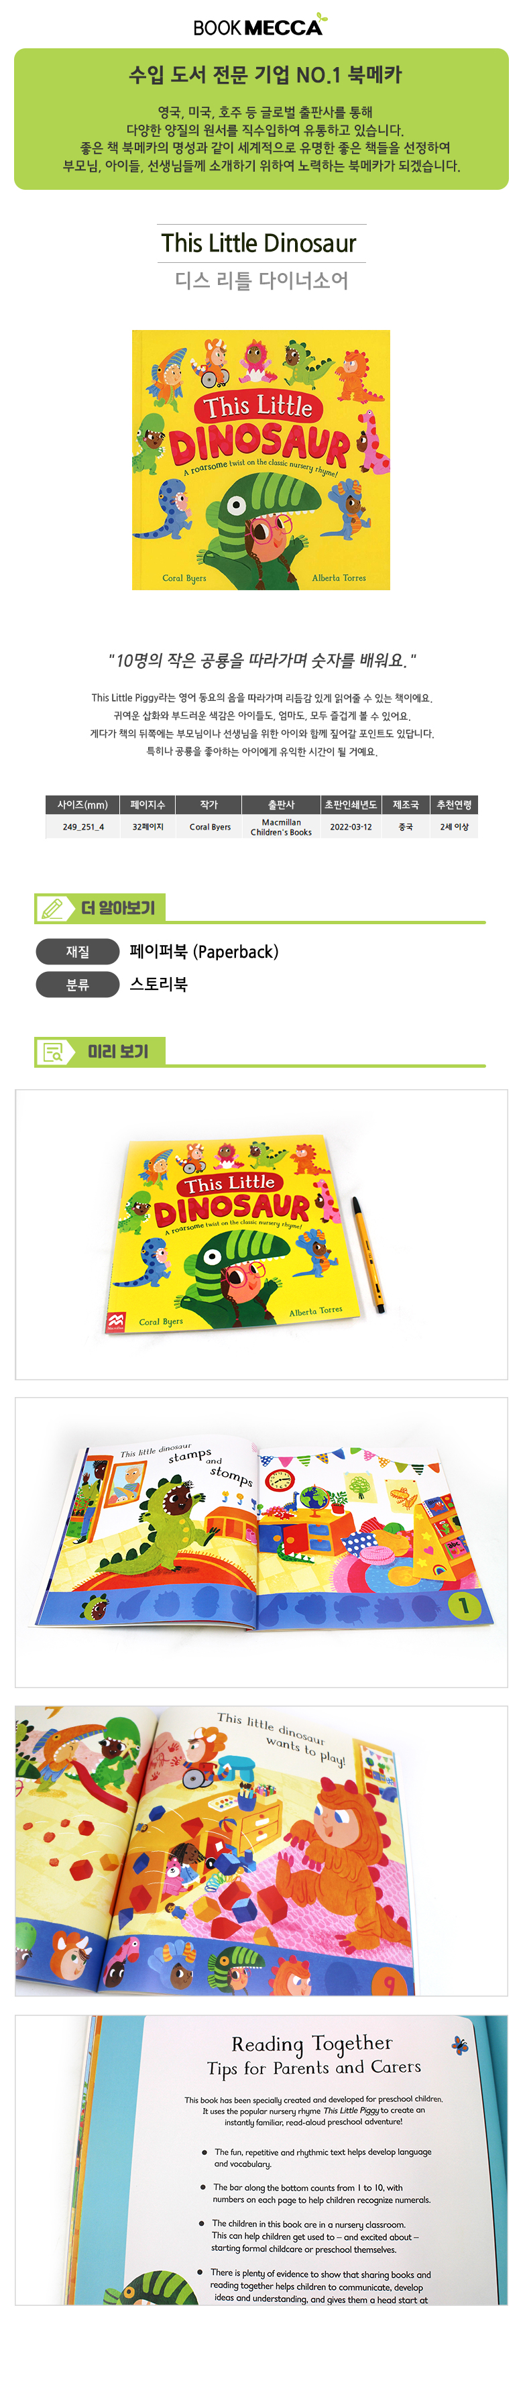Open the stamps and stomps spread photo
This screenshot has width=523, height=2389.
[261, 1543]
